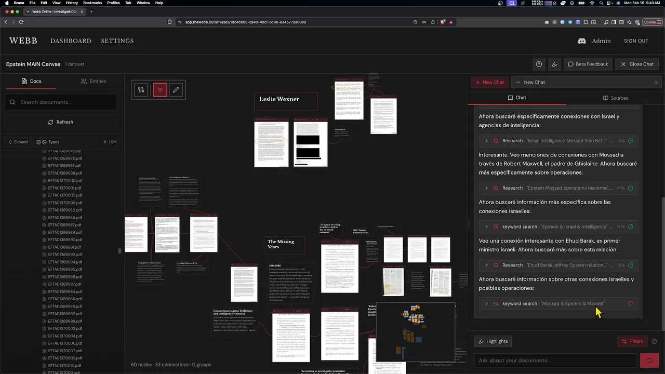665x374 pixels.
Task: Open the connection route tool
Action: click(141, 90)
